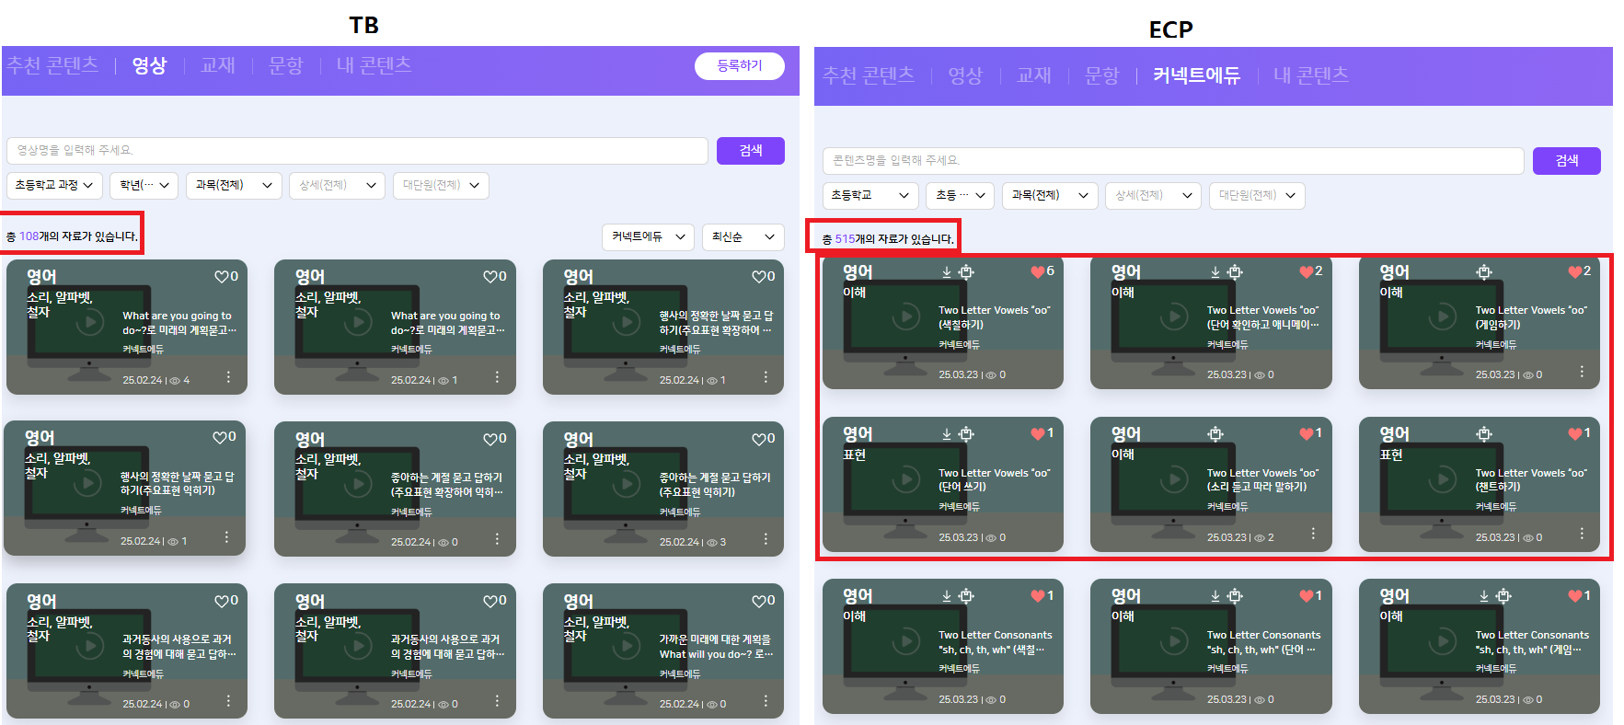Screen dimensions: 1624x725
Task: Click the move icon on the 색칠하기 card
Action: pyautogui.click(x=966, y=272)
